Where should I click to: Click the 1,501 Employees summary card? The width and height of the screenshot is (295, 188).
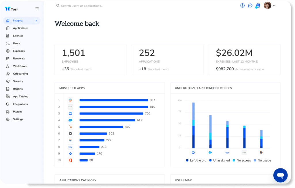(90, 59)
